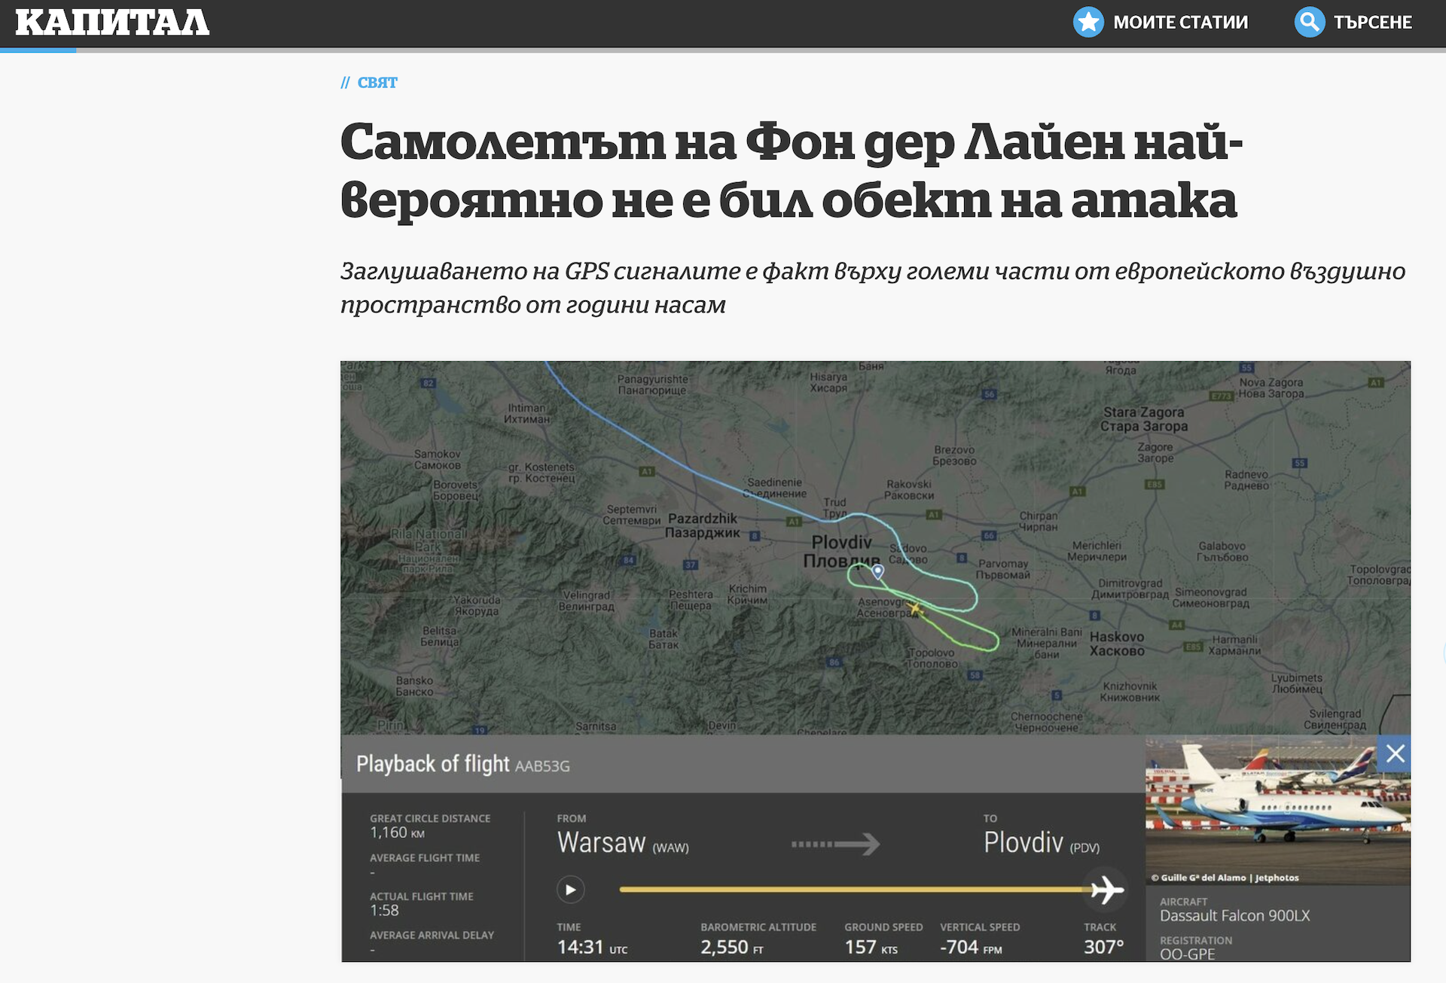
Task: Click the airplane icon ending the playback bar
Action: (x=1105, y=889)
